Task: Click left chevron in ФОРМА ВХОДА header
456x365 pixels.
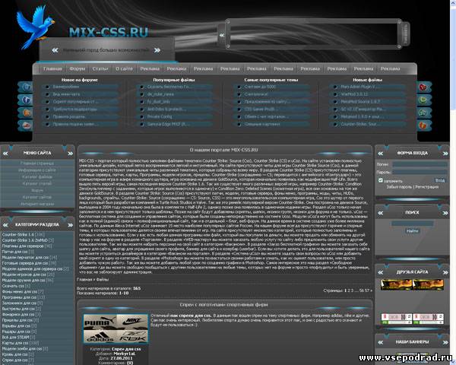Action: [381, 154]
